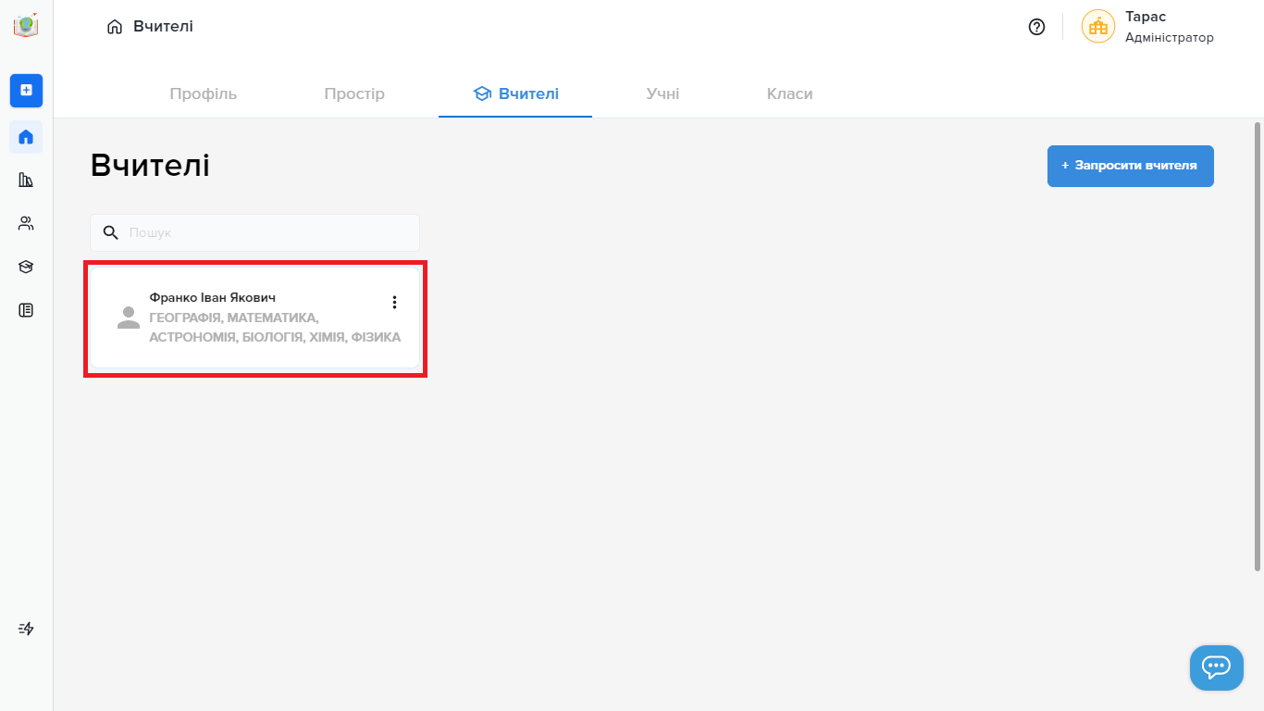This screenshot has width=1264, height=711.
Task: Click the person avatar on teacher card
Action: [x=129, y=318]
